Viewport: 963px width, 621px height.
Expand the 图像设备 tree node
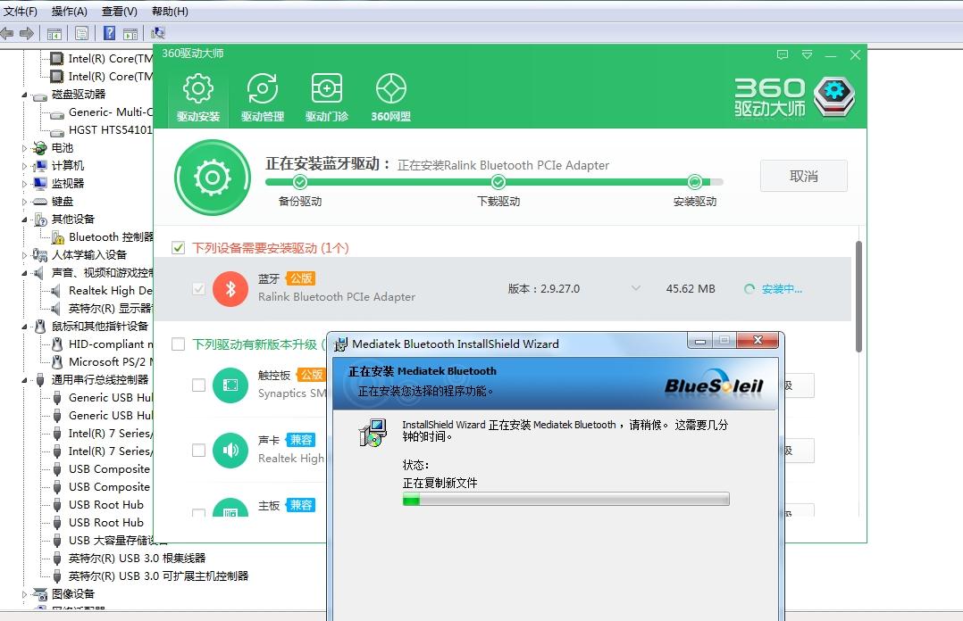25,594
